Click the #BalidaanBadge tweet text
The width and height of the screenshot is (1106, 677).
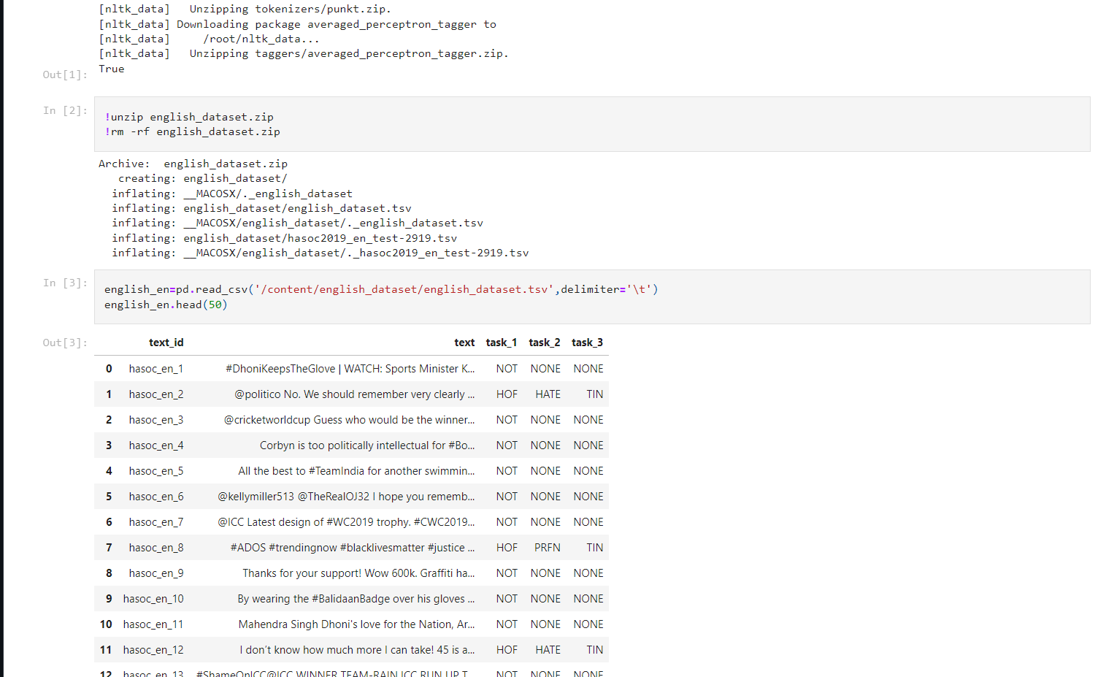click(x=356, y=599)
